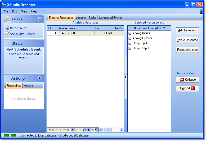Click the edit record triangle icon
The image size is (206, 141).
(x=73, y=130)
